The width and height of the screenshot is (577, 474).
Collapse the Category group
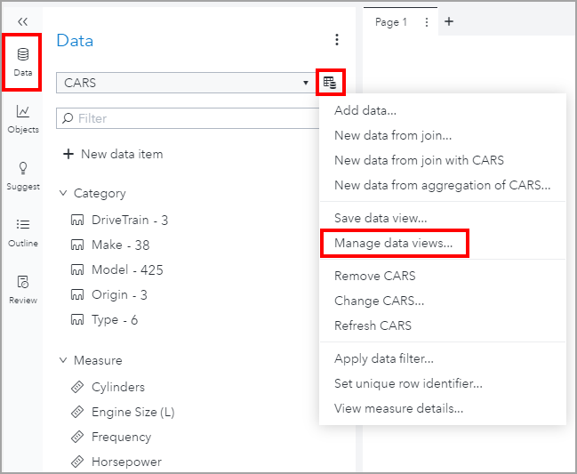63,193
